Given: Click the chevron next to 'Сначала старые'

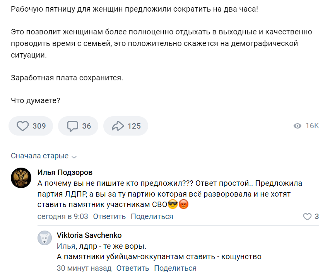Looking at the screenshot, I should pos(74,157).
